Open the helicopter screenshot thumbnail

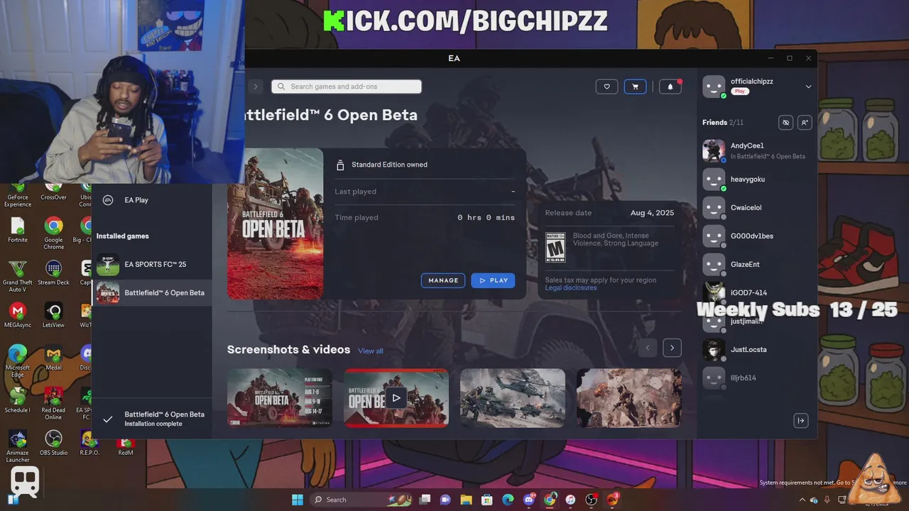(x=513, y=397)
